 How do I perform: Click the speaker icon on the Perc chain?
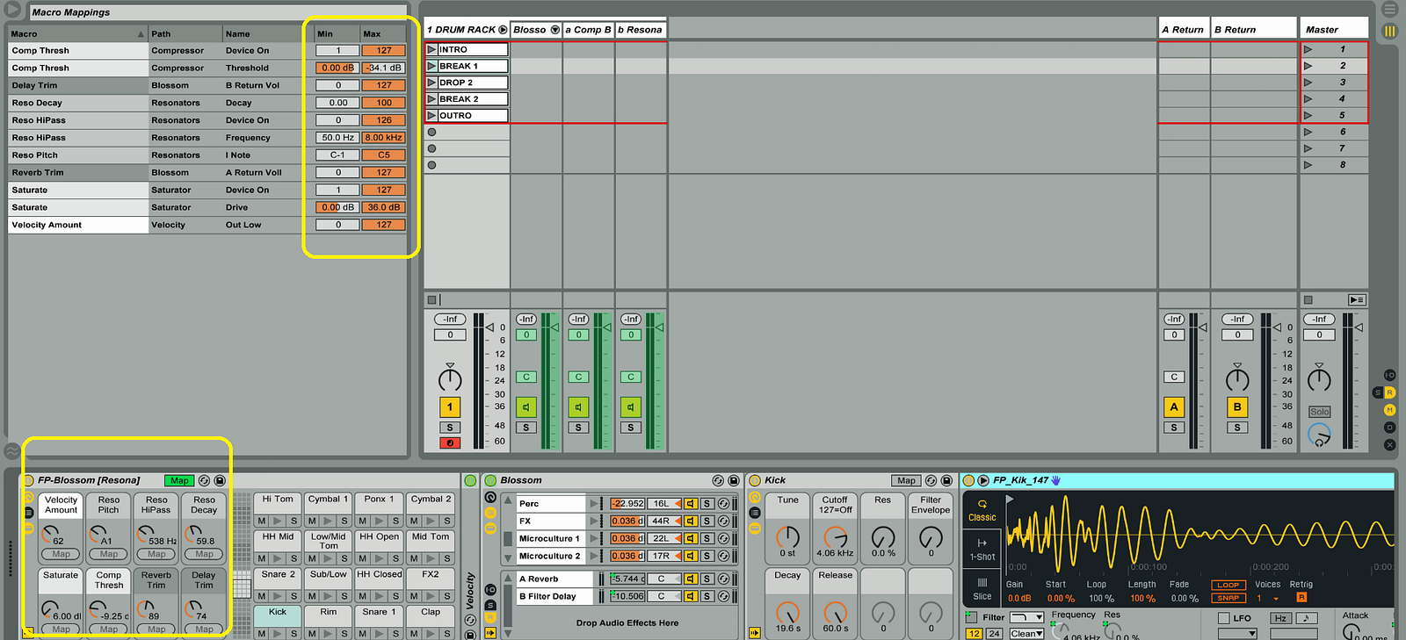[x=691, y=503]
